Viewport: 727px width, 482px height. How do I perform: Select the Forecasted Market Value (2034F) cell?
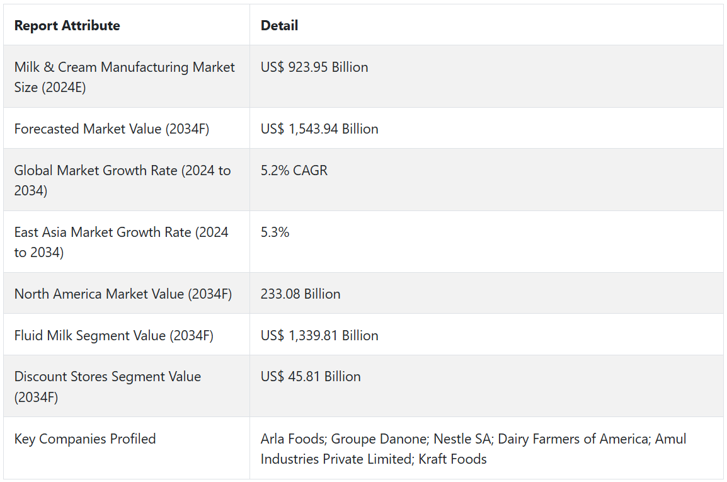(x=112, y=129)
